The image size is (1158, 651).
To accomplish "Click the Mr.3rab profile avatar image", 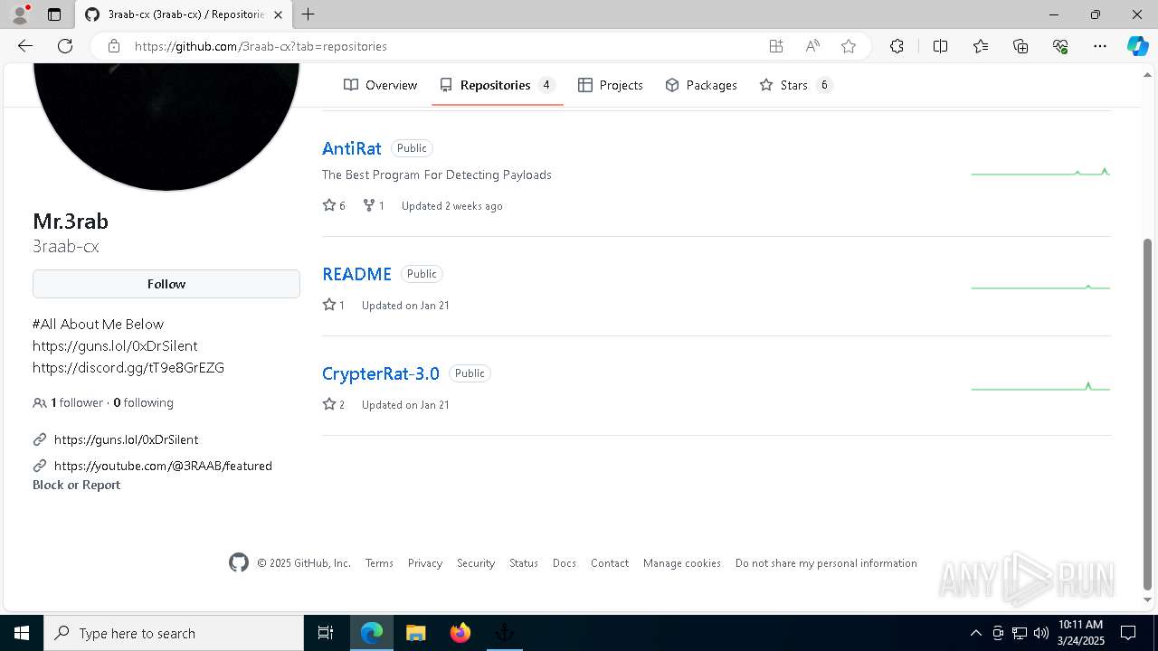I will tap(166, 127).
